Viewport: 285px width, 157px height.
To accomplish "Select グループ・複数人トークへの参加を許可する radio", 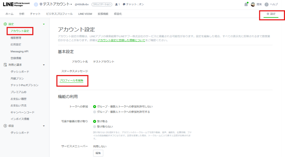I will (95, 112).
